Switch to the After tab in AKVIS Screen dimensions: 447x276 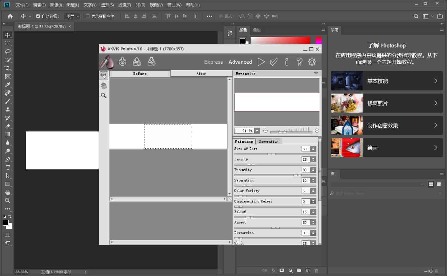point(201,74)
